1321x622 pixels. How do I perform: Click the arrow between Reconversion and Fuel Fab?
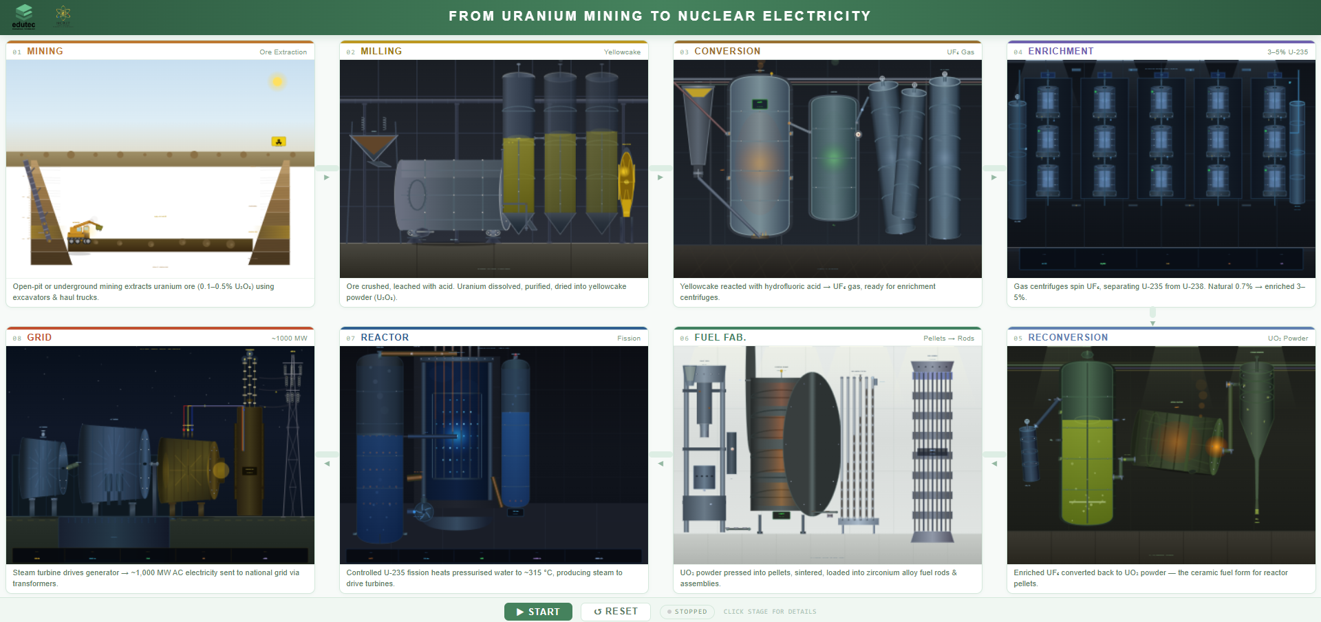pos(994,464)
